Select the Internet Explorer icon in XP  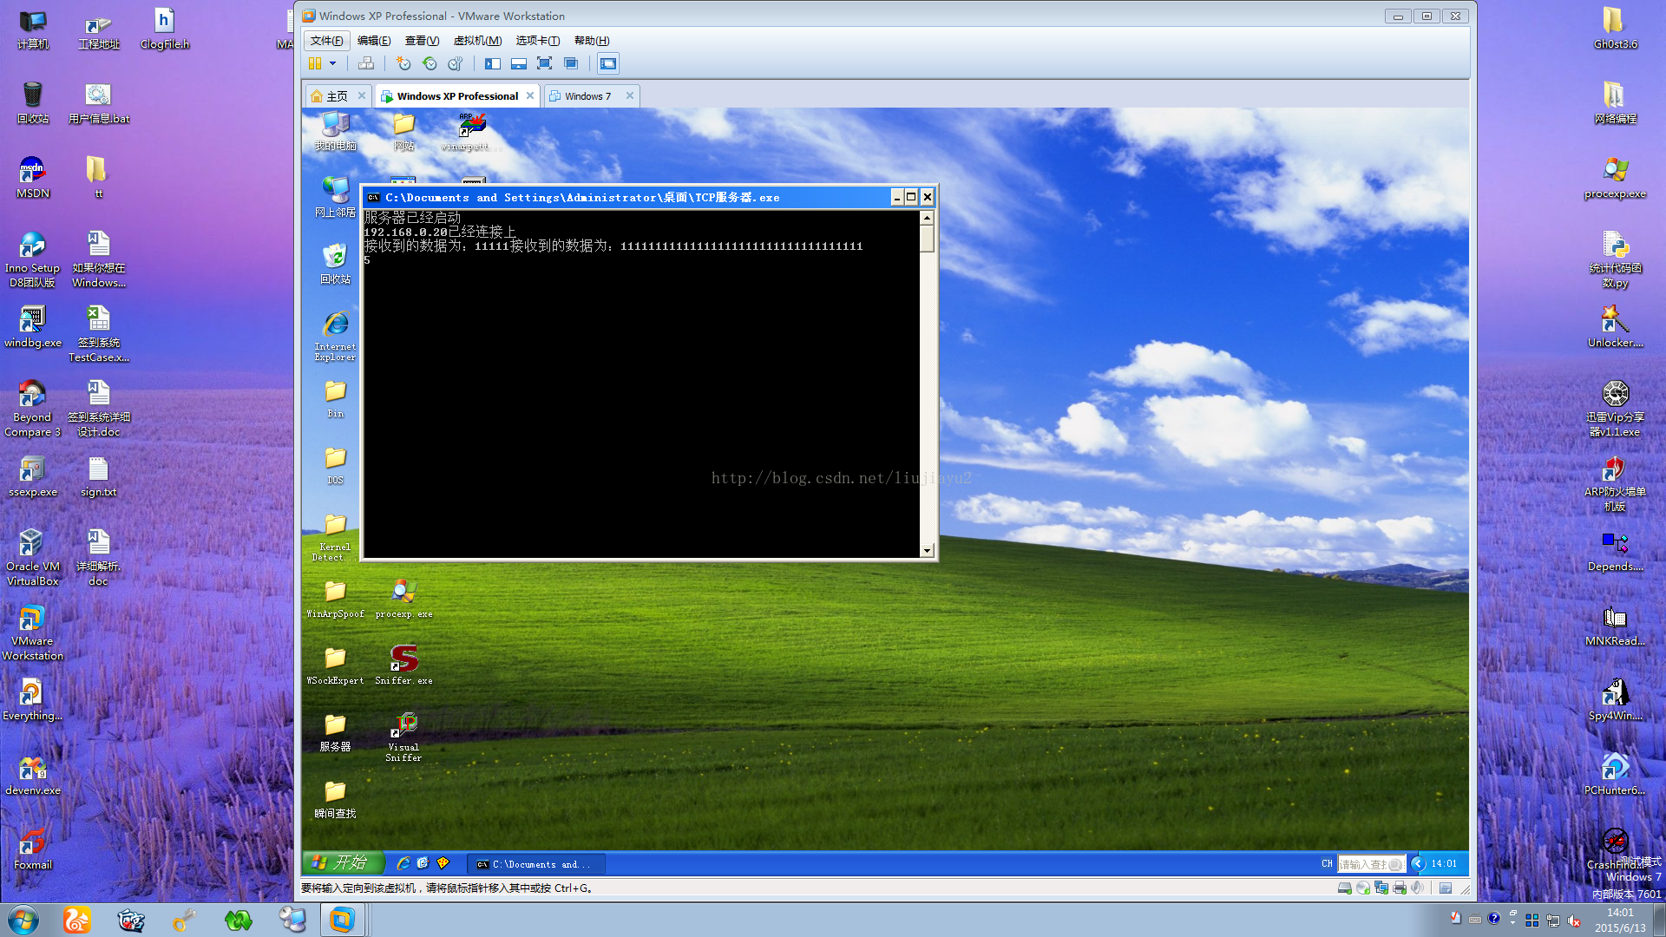tap(335, 335)
